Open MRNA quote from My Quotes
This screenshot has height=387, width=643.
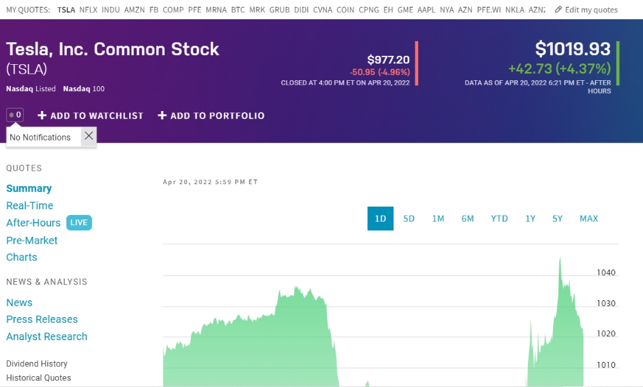216,10
